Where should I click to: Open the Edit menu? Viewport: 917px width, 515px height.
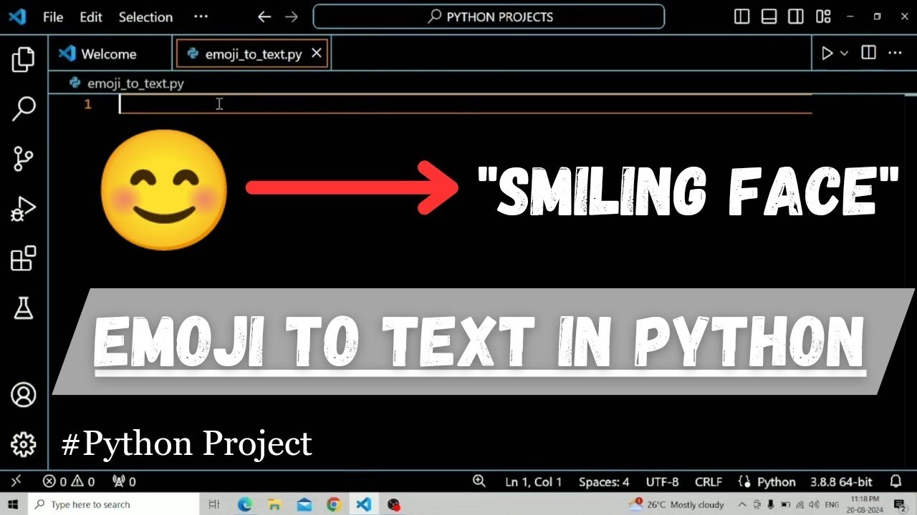click(x=91, y=17)
